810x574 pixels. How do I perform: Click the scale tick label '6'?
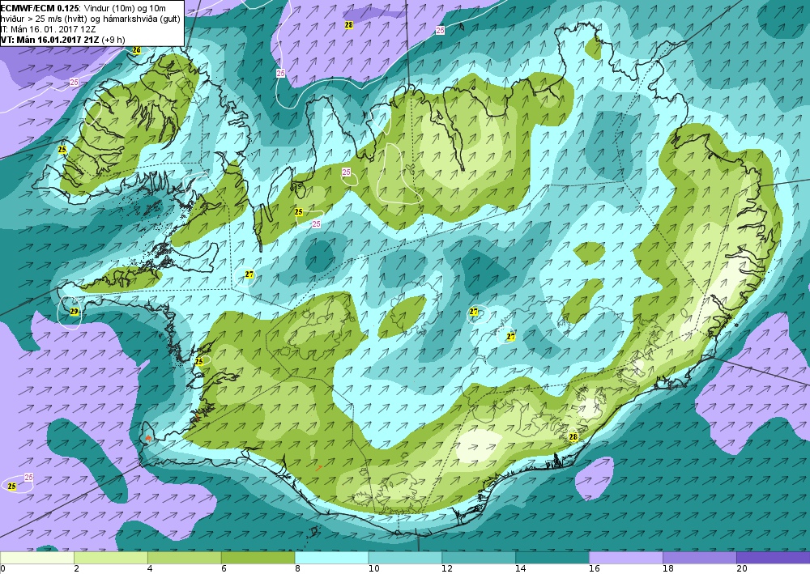(x=224, y=569)
